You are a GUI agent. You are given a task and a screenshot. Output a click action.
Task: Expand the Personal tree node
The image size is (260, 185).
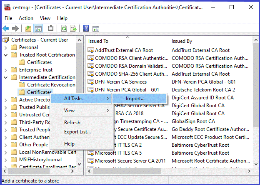coord(6,48)
